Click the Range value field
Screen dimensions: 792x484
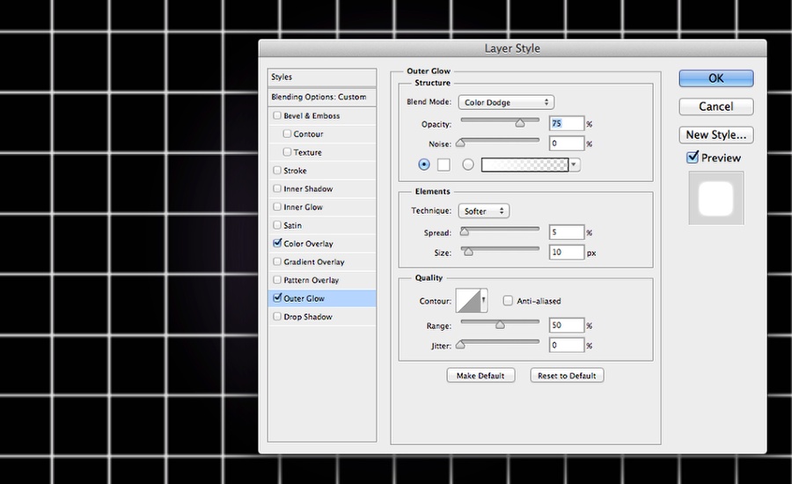point(566,326)
